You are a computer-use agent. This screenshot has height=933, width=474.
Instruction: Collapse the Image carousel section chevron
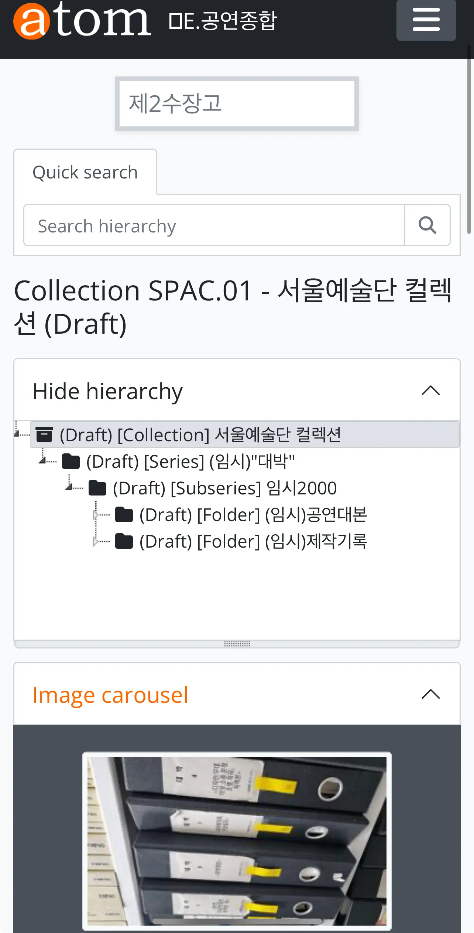[430, 694]
